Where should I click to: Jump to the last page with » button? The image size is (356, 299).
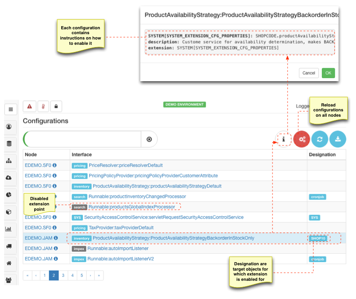(99, 275)
